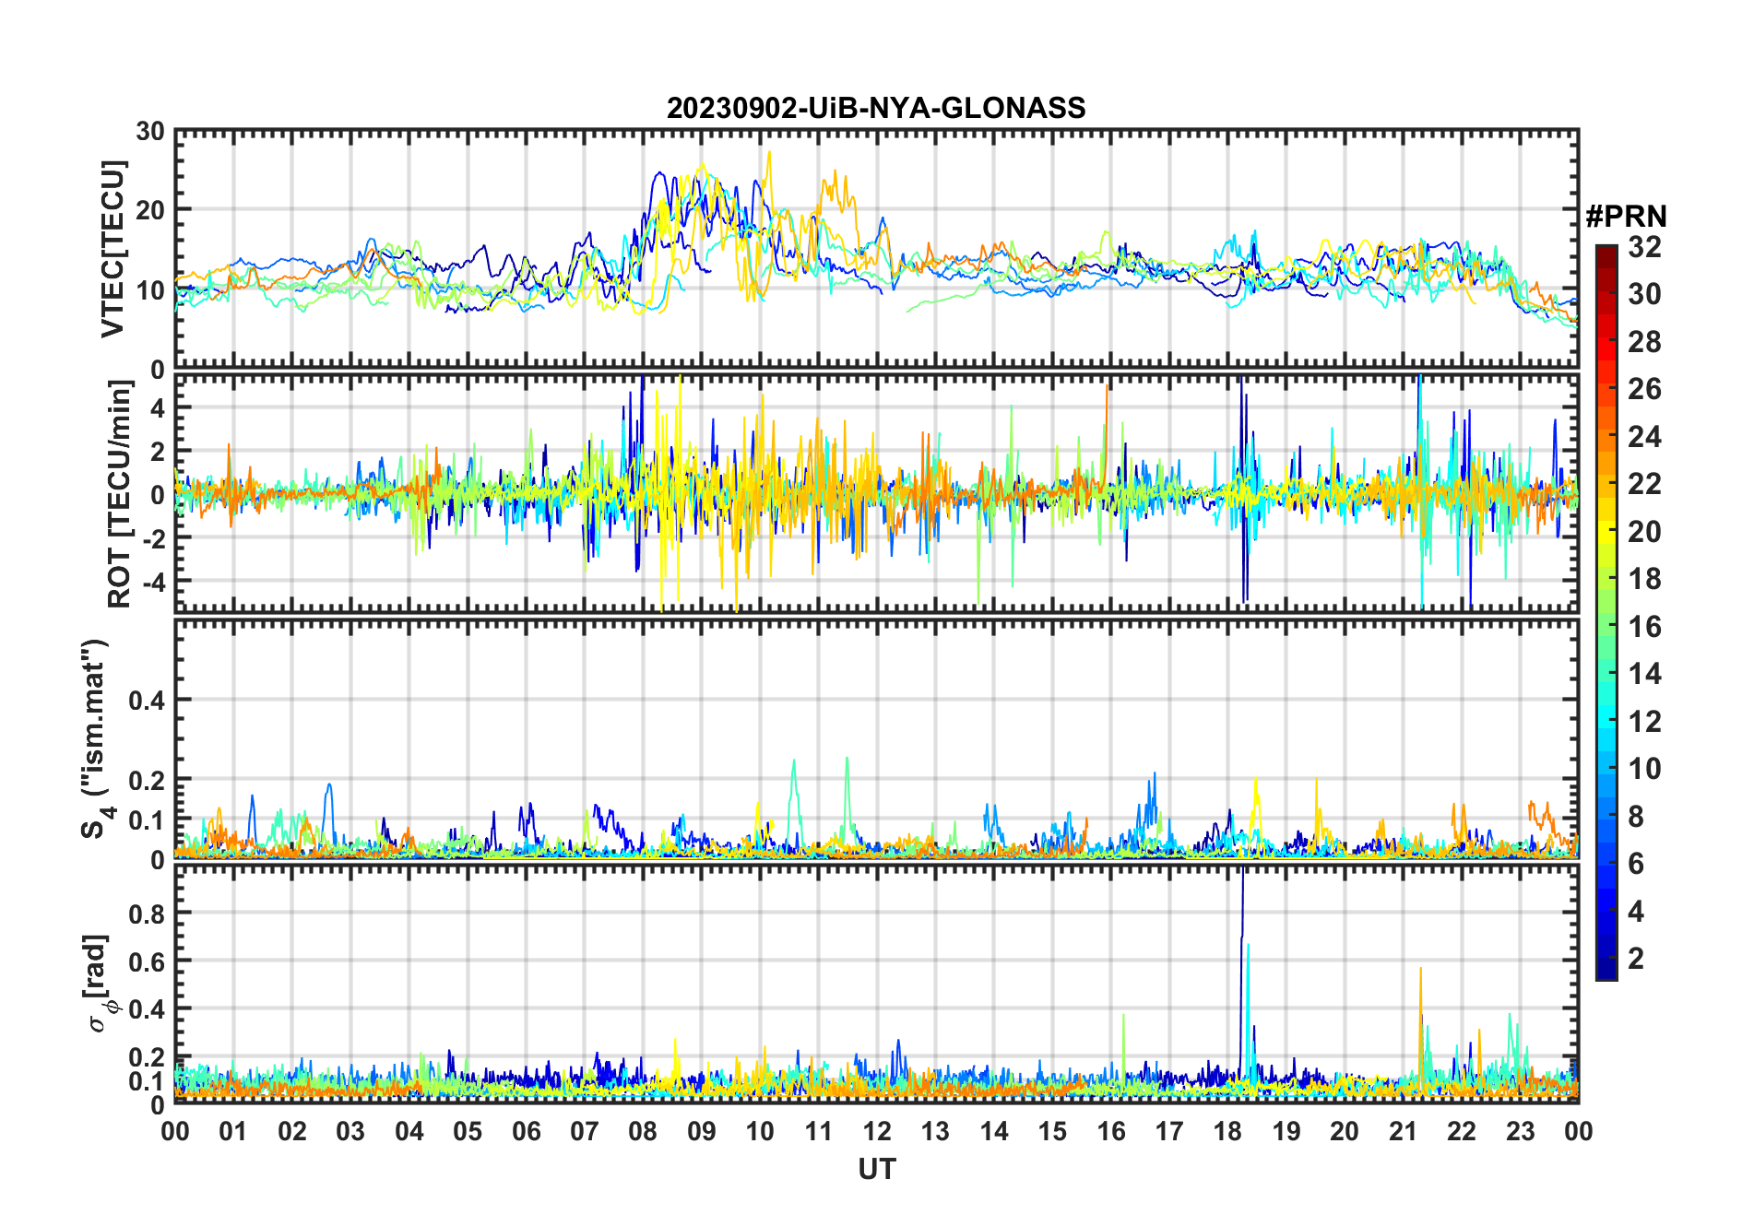Click UT axis tick label "23"

point(1520,1132)
